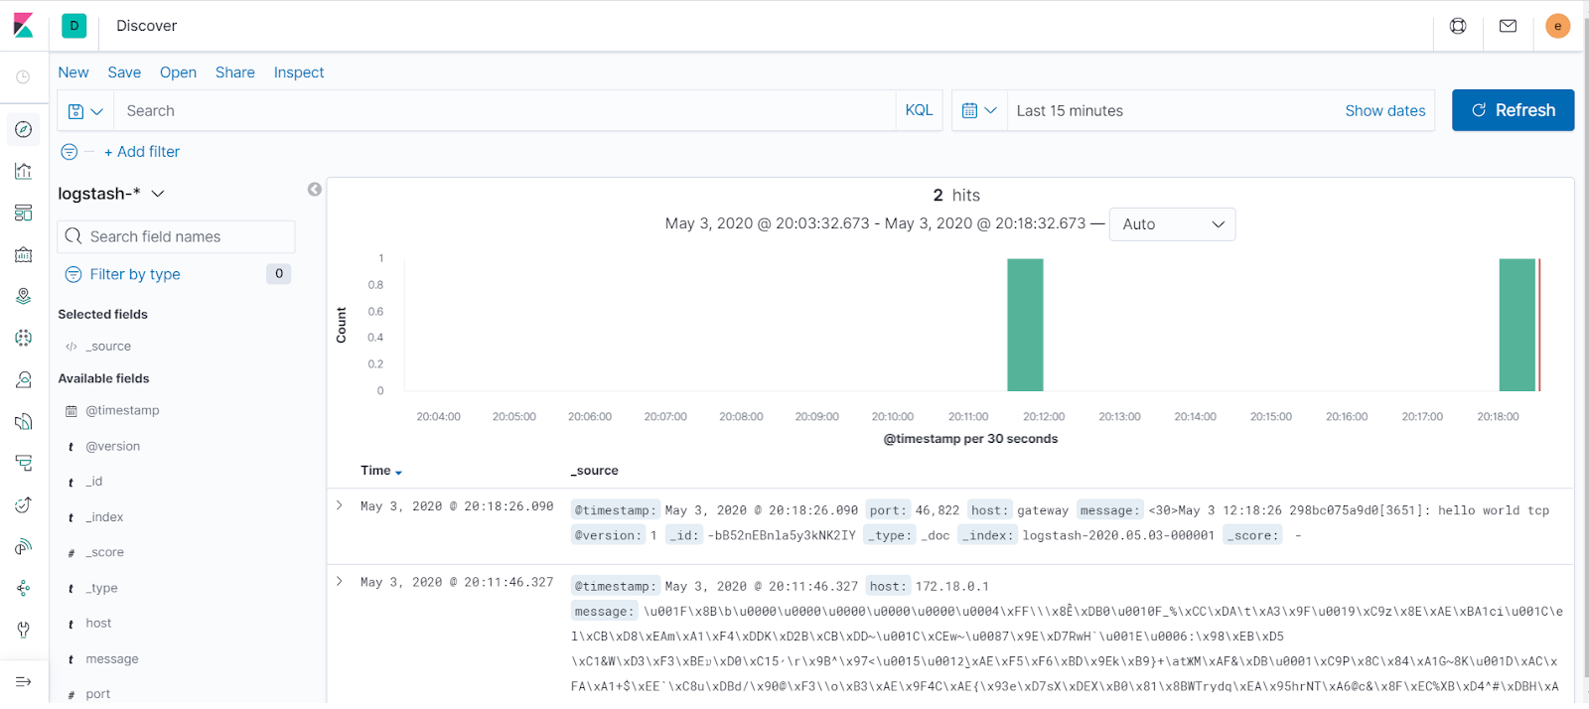Click the Discover breadcrumb title
1589x709 pixels.
tap(146, 26)
